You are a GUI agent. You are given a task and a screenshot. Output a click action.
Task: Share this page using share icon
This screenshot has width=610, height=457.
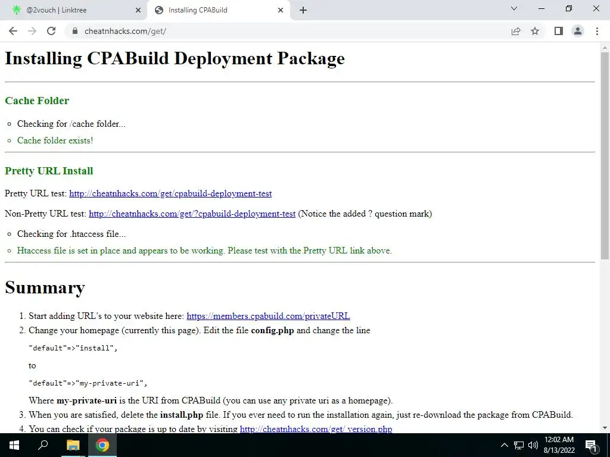click(x=516, y=31)
